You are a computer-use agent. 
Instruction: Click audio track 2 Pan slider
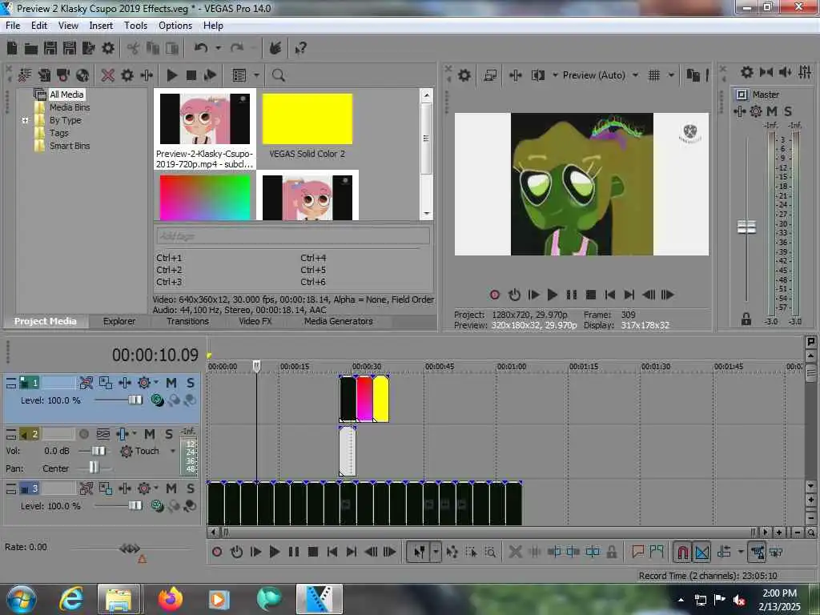[x=94, y=468]
